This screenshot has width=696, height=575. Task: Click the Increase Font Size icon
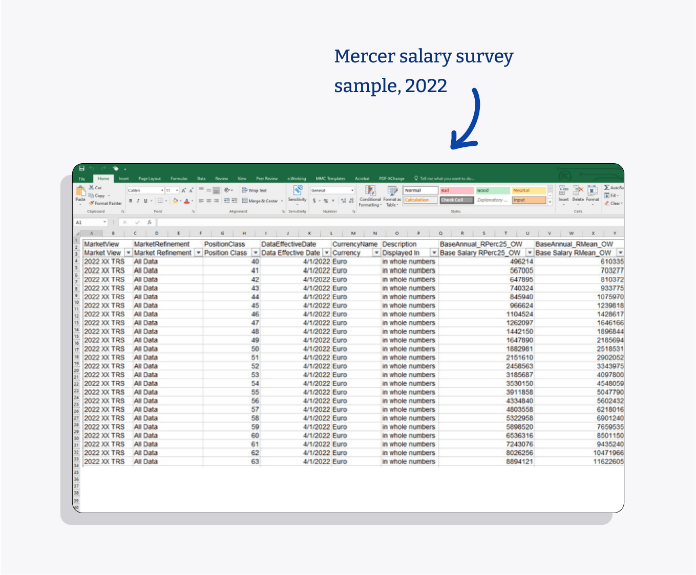[183, 190]
